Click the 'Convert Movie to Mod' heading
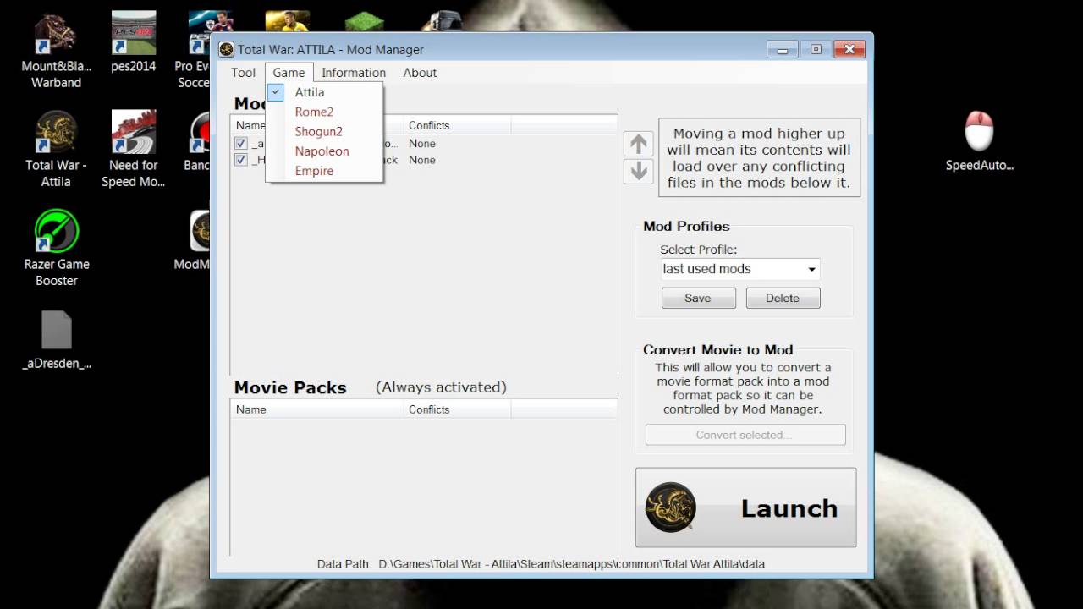The image size is (1083, 609). click(717, 349)
